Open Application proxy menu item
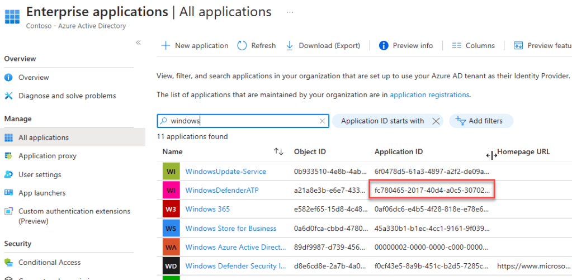This screenshot has width=572, height=280. coord(48,156)
